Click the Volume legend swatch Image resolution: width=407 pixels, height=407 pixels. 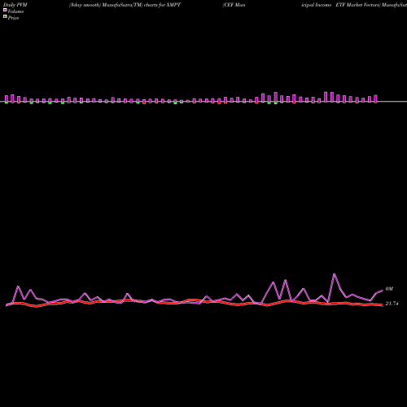coord(5,10)
